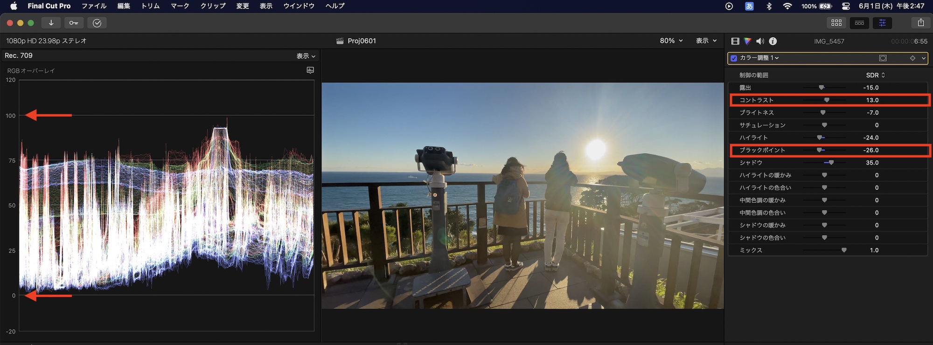Open the カラー調整 1 effect dropdown
The image size is (933, 345).
[x=759, y=58]
